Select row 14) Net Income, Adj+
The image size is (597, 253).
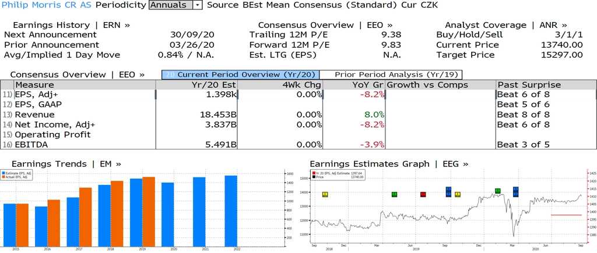pos(298,124)
